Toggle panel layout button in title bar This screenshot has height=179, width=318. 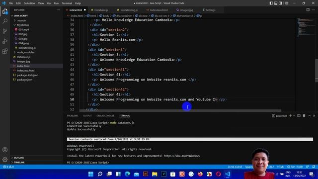pos(276,3)
